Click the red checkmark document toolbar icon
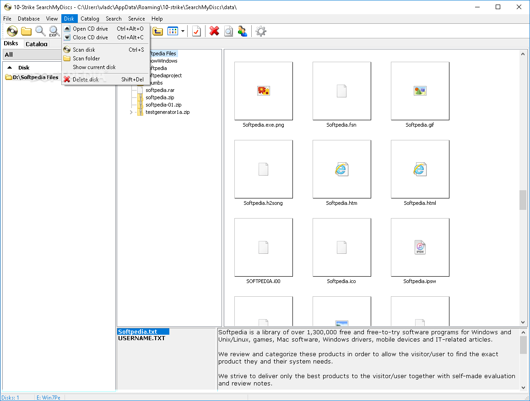 tap(196, 32)
